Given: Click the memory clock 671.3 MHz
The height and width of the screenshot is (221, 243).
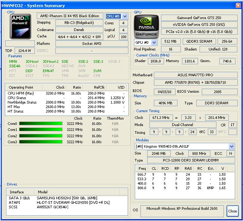Looking at the screenshot, I should [x=161, y=118].
